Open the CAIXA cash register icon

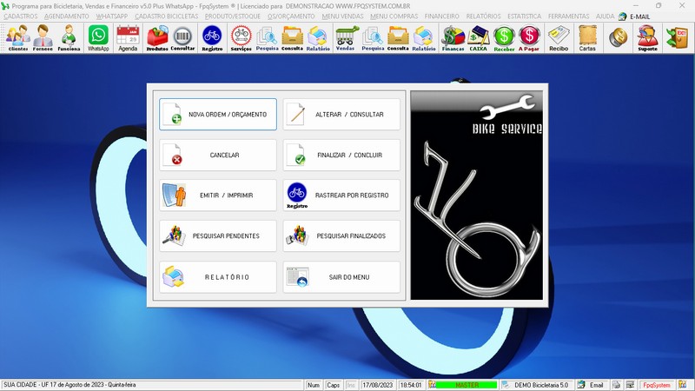click(x=479, y=37)
